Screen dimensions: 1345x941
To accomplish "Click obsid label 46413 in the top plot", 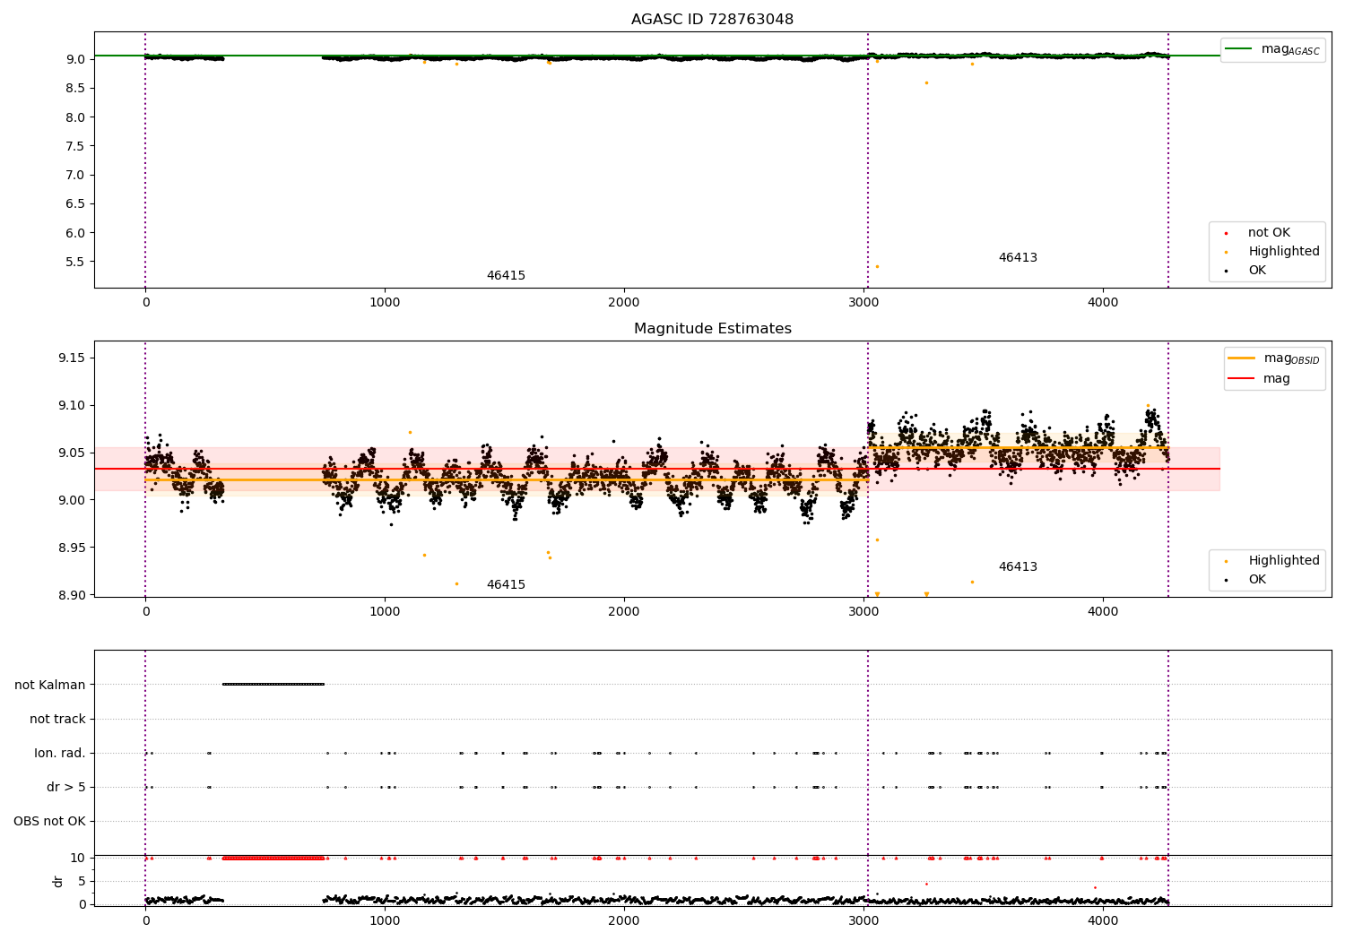I will click(1018, 258).
